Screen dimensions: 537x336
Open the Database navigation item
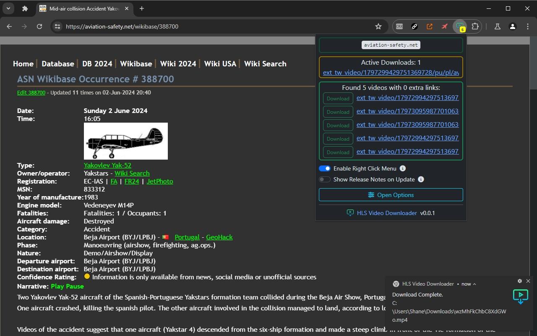pos(57,63)
